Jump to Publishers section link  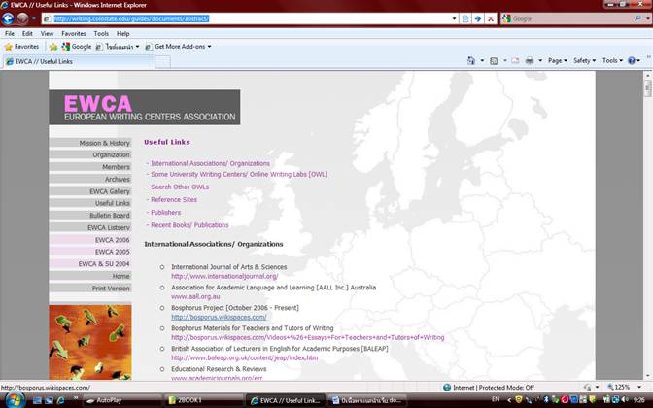pos(165,213)
